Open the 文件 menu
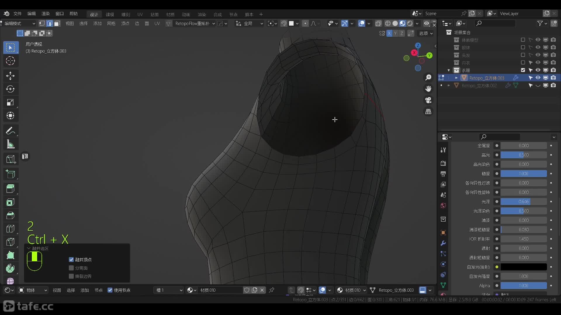Image resolution: width=561 pixels, height=315 pixels. click(x=18, y=14)
